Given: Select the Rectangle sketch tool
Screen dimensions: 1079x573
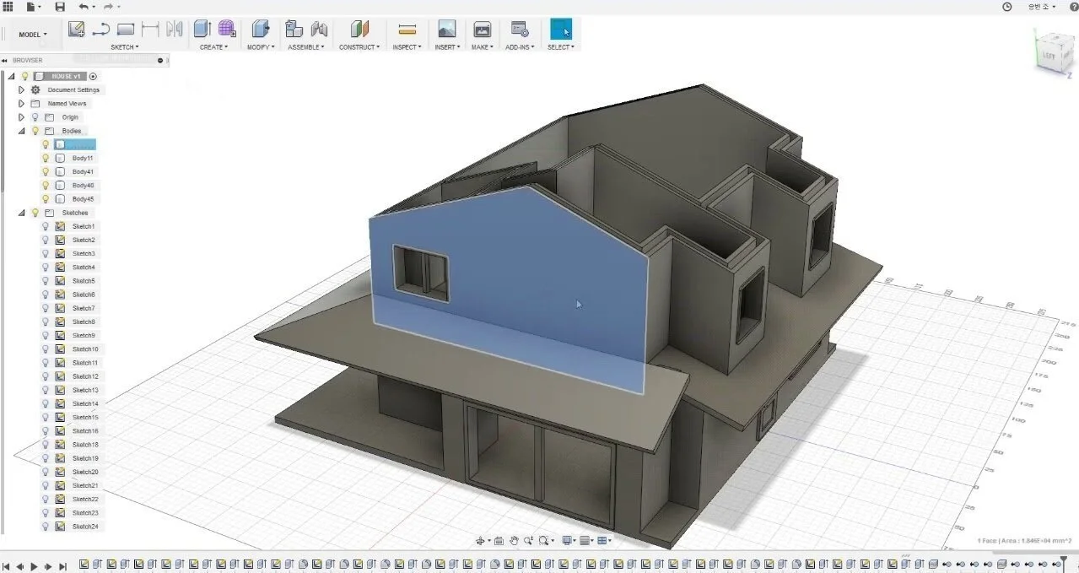Looking at the screenshot, I should [126, 30].
